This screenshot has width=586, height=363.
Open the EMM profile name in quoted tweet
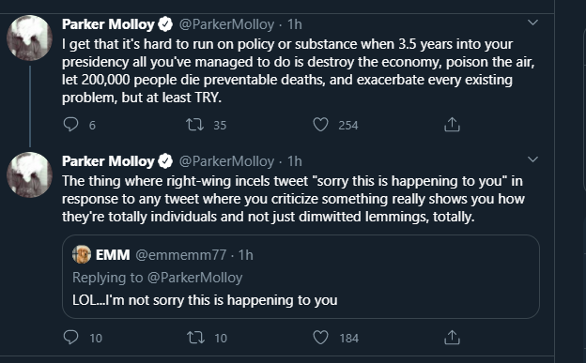point(113,255)
